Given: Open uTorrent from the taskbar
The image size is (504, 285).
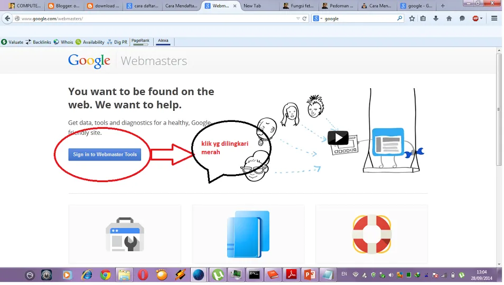Looking at the screenshot, I should tap(218, 275).
